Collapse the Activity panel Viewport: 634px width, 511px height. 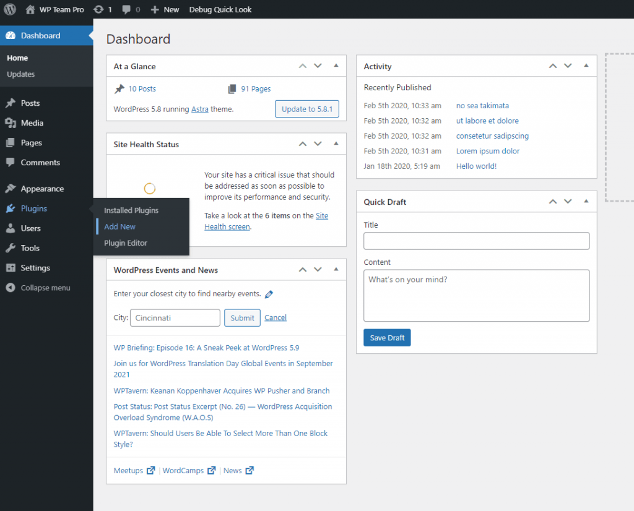pos(586,66)
